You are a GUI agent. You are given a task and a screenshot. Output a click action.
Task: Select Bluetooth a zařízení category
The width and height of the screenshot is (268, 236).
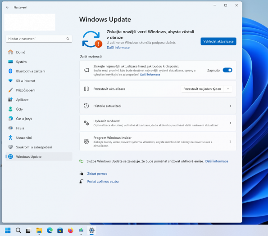click(39, 71)
